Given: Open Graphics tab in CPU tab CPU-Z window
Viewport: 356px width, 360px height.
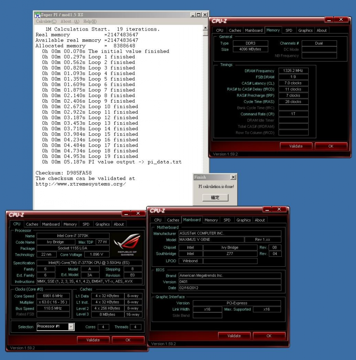Looking at the screenshot, I should click(102, 224).
